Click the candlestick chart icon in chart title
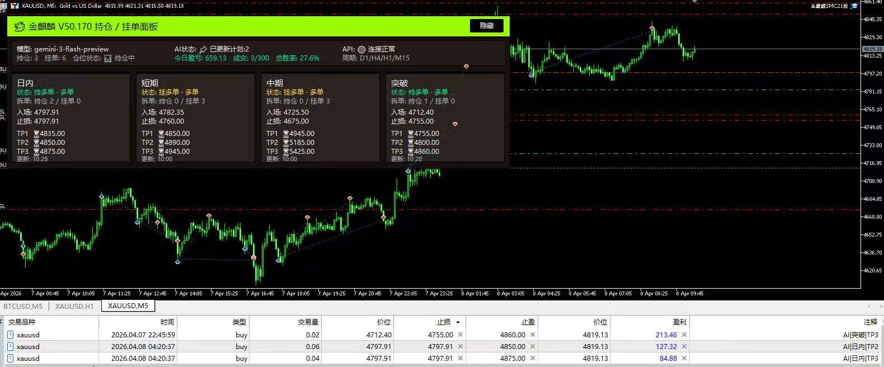 pos(15,6)
